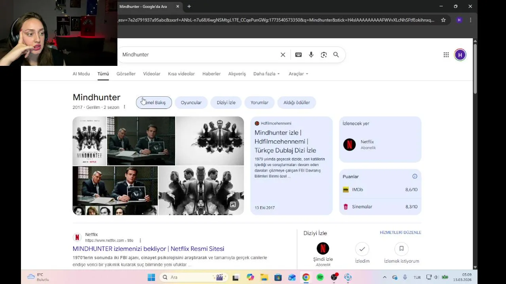Start voice search with the microphone icon

(311, 55)
